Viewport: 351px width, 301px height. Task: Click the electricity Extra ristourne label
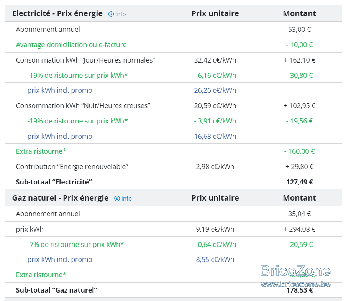41,151
